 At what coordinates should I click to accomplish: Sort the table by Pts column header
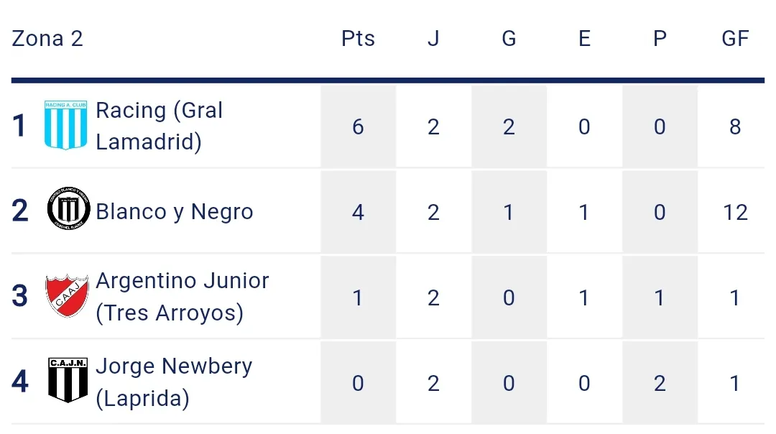coord(358,39)
